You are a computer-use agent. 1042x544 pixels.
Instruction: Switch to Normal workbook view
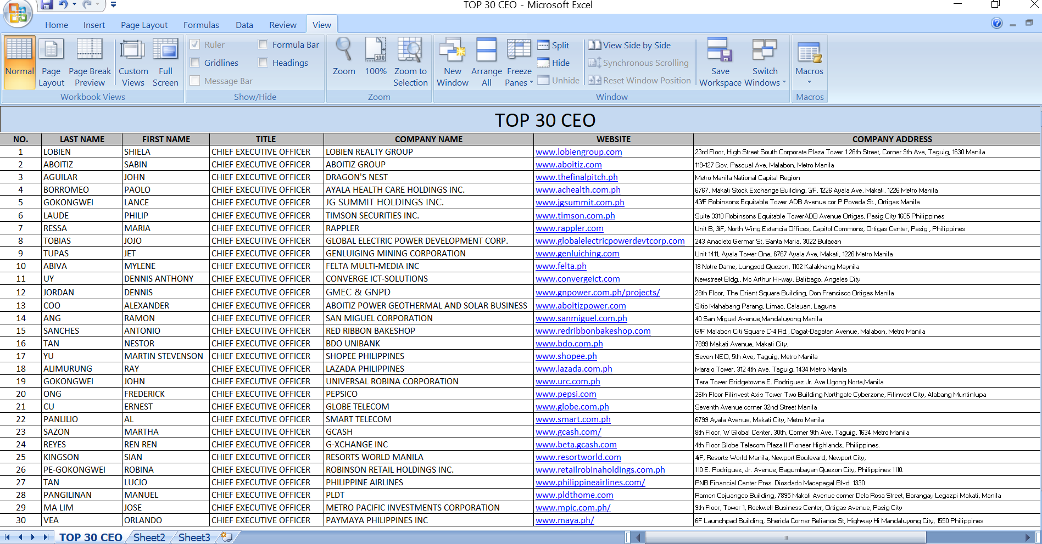point(20,62)
